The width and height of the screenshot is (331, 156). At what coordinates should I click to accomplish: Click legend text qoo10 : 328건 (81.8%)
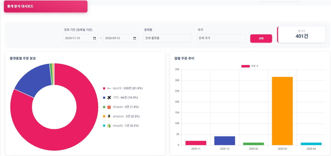[x=128, y=88]
